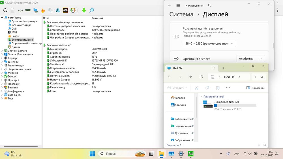
Task: Click the user person icon in AIDA64 toolbar
Action: pyautogui.click(x=58, y=10)
